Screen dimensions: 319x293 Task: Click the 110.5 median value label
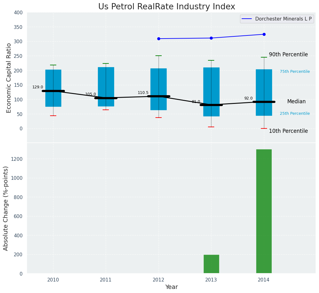(x=143, y=93)
